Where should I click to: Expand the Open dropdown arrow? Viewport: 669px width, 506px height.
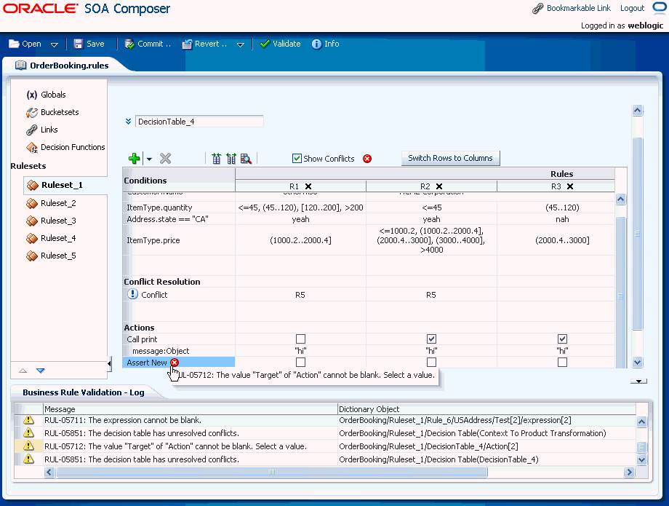(55, 44)
